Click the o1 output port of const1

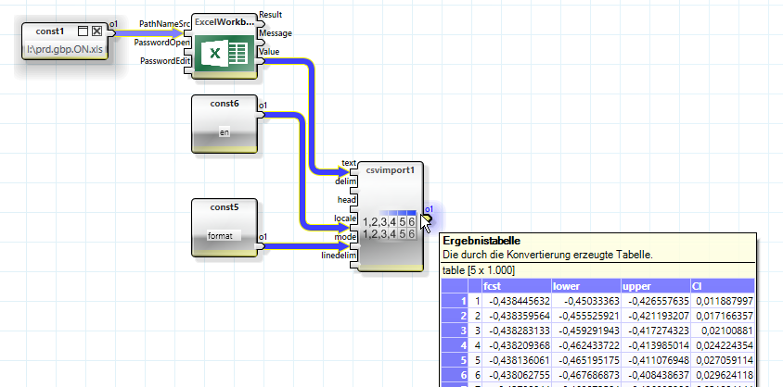tap(111, 32)
